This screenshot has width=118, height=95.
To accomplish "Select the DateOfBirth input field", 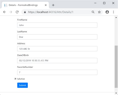I will [57, 61].
